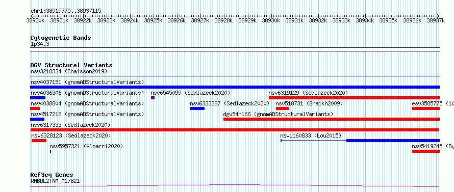454x192 pixels.
Task: Open nsv4038804 (gnomADStructuralVariants) label
Action: pyautogui.click(x=87, y=103)
